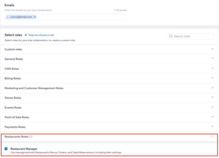Screen dimensions: 219x158
Task: Click the Select roles title
Action: 13,35
